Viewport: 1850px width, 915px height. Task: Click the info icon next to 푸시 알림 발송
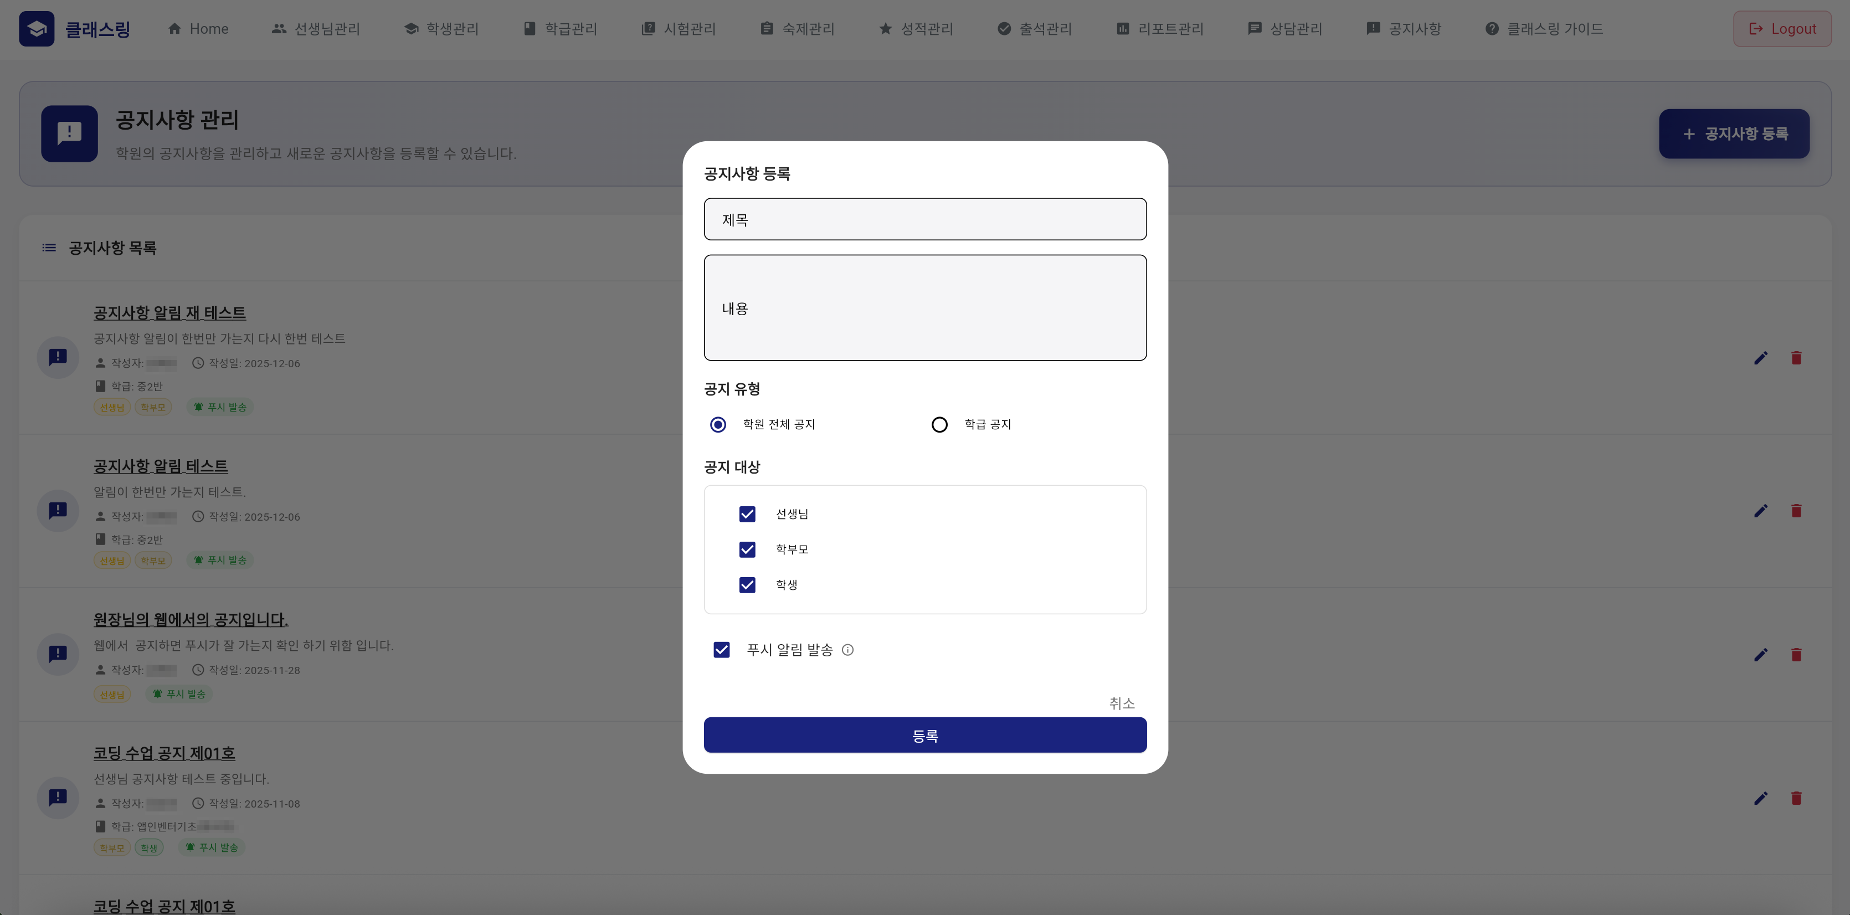click(x=847, y=650)
